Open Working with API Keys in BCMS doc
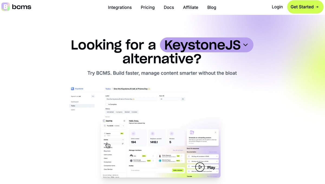This screenshot has width=325, height=184. coord(203,162)
